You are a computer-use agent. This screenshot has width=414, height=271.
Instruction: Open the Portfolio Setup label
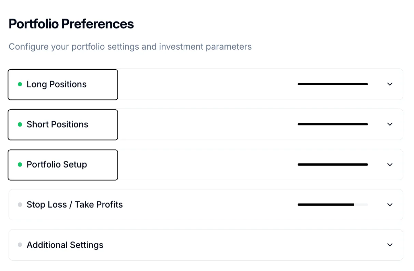pyautogui.click(x=57, y=164)
